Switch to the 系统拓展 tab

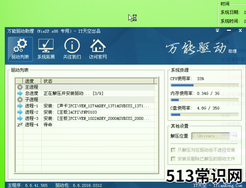coord(46,49)
